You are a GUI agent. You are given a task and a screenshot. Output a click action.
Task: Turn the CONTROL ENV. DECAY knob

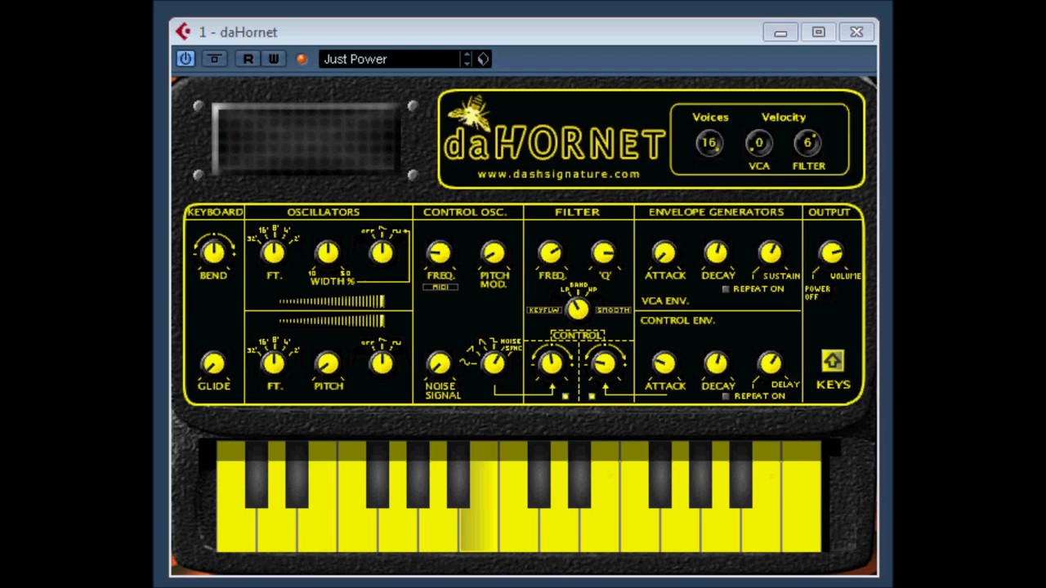coord(717,363)
